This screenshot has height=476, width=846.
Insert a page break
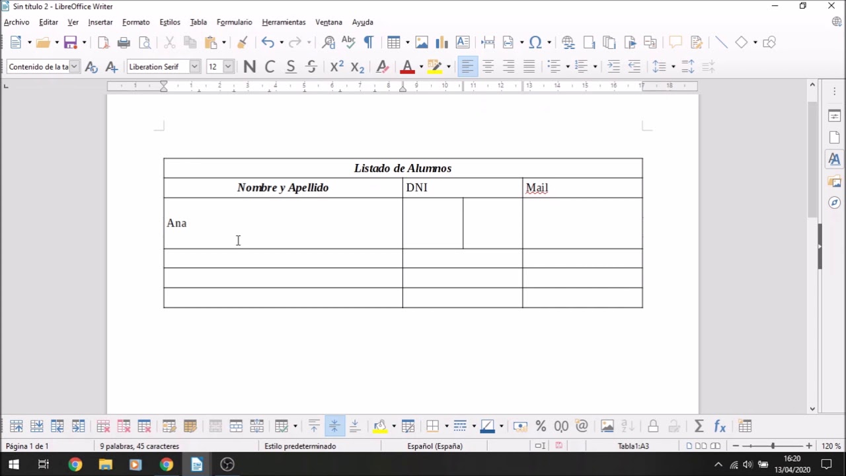point(488,42)
